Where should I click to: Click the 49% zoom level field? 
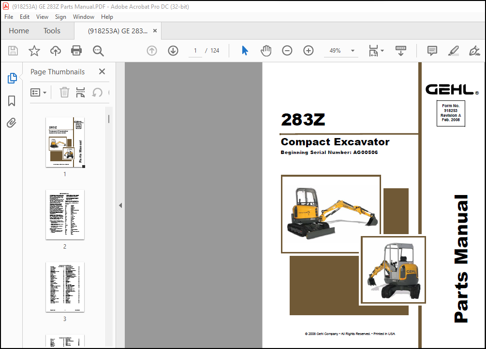coord(335,51)
